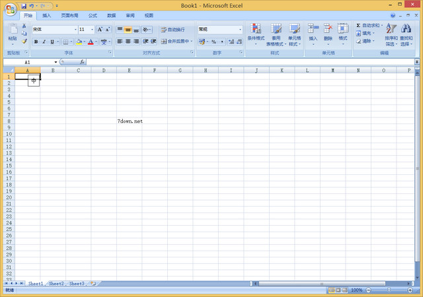Open the Formulas (公式) ribbon tab
423x297 pixels.
pyautogui.click(x=93, y=15)
